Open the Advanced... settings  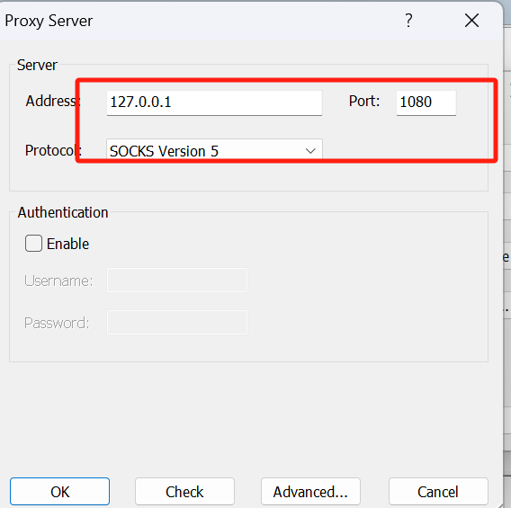coord(310,492)
